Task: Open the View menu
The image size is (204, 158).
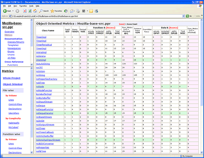Action: 15,6
